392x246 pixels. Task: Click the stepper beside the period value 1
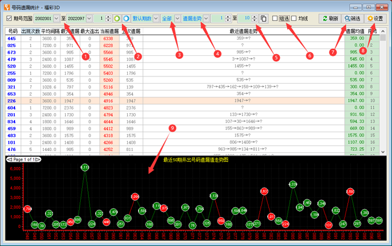108,19
